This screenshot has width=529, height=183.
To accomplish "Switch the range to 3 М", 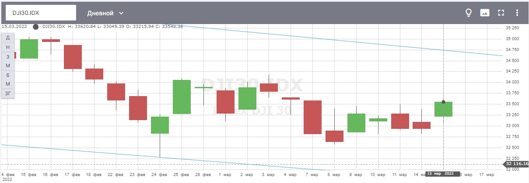I will click(8, 61).
